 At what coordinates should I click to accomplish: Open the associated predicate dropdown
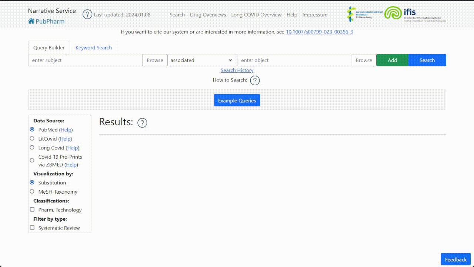202,60
